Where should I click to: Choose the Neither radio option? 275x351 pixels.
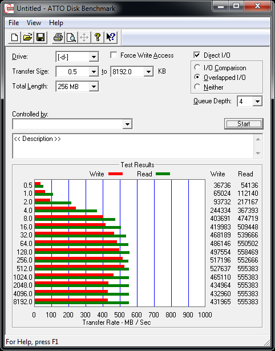pyautogui.click(x=197, y=87)
